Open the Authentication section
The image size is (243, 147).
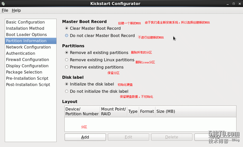pyautogui.click(x=31, y=53)
